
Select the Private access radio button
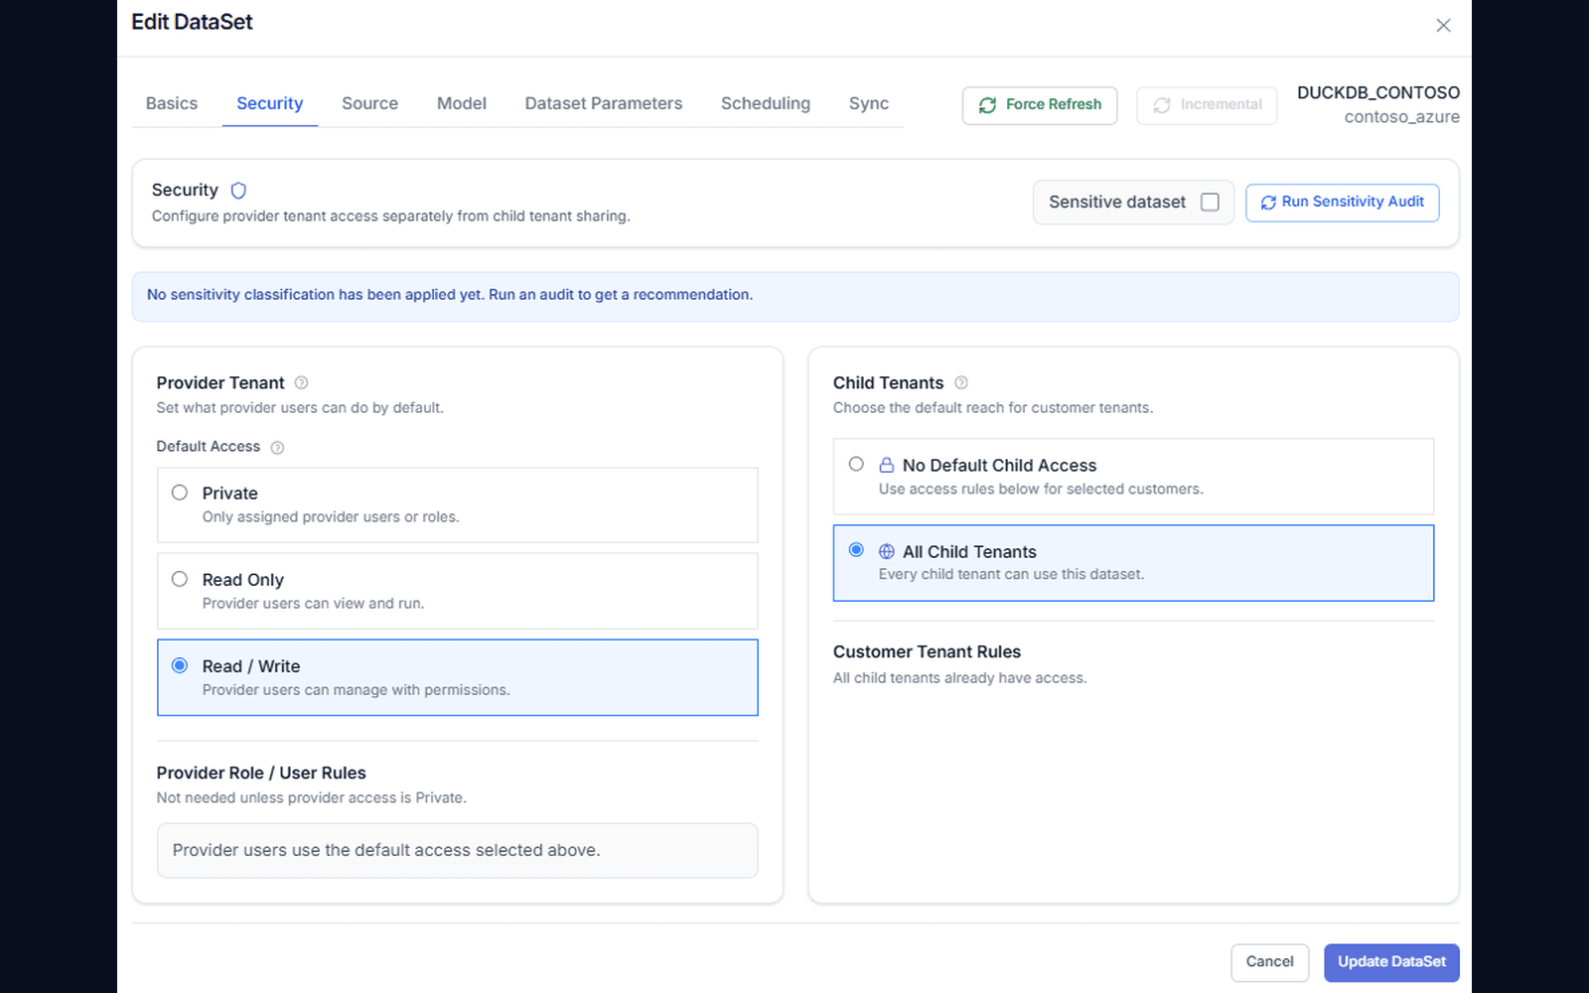[180, 493]
